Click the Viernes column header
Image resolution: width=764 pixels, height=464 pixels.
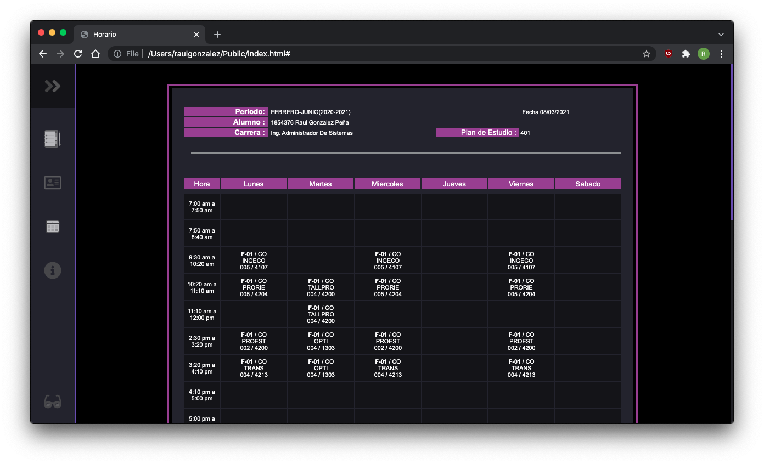pyautogui.click(x=521, y=184)
